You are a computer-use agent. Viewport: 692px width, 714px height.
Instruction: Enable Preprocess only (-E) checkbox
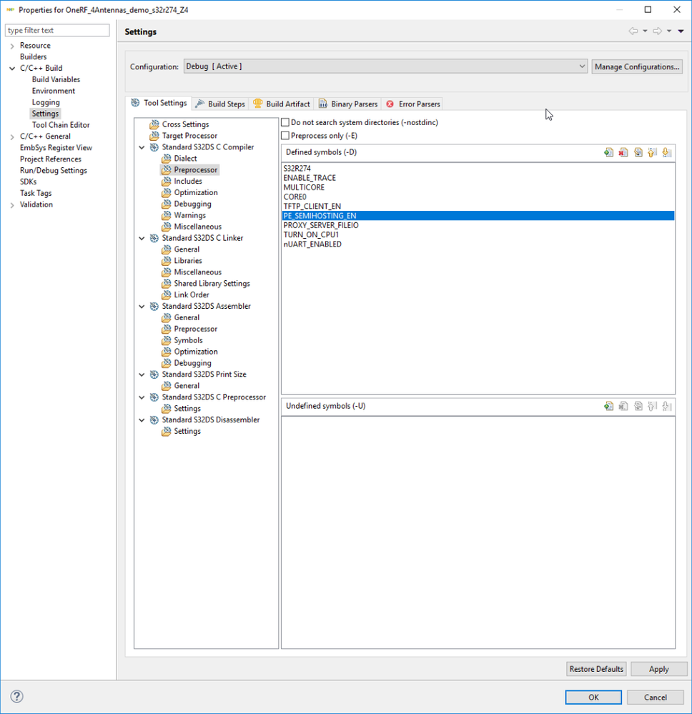click(x=285, y=136)
